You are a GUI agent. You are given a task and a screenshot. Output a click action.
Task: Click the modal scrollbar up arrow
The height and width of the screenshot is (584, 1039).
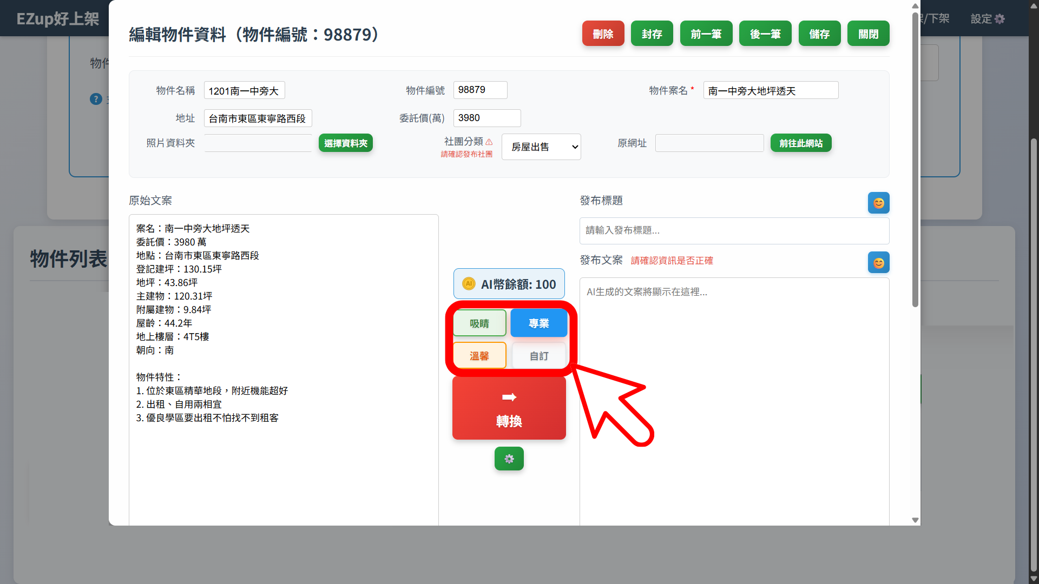point(915,6)
